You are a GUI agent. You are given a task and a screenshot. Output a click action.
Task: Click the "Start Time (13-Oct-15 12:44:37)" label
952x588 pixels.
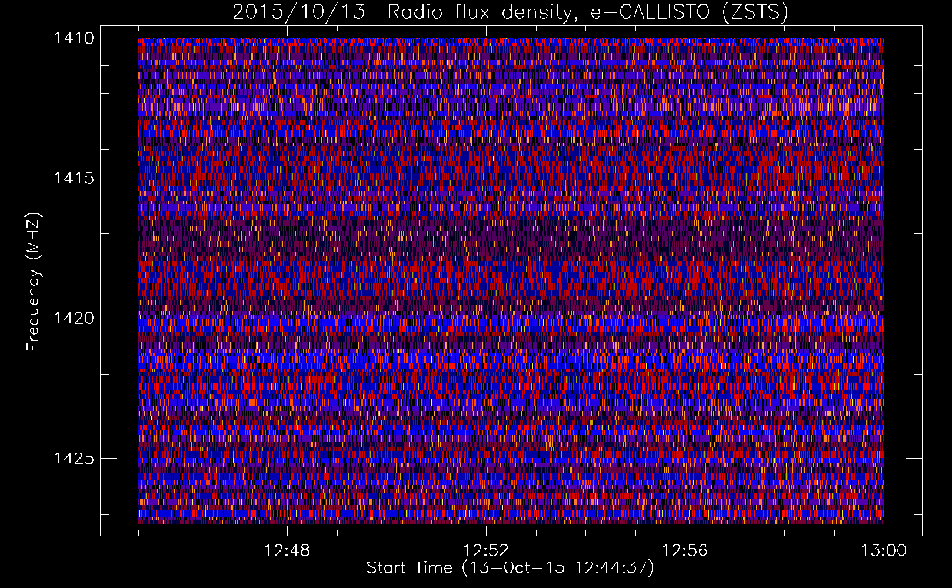[x=510, y=568]
